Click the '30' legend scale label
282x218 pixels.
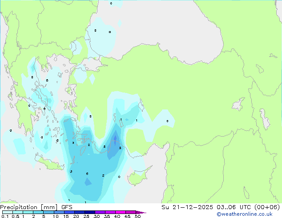tap(97, 216)
